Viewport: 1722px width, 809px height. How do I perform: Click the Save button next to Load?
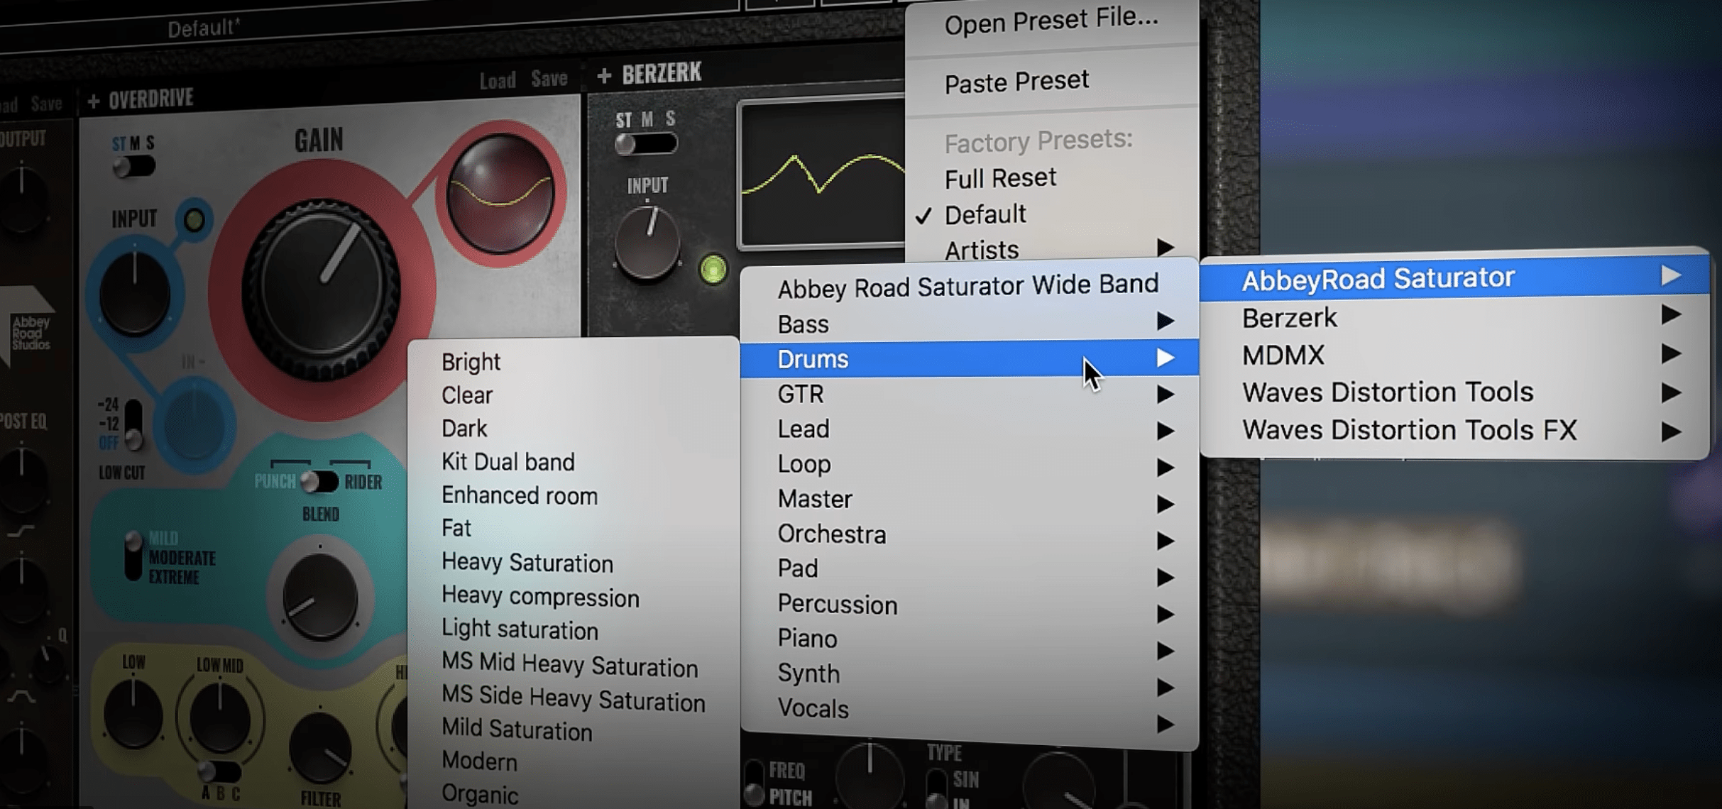point(549,78)
